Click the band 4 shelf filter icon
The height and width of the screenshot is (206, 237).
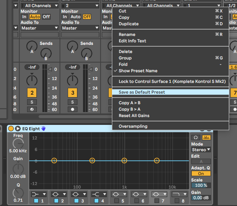coord(96,194)
